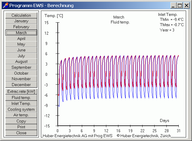
Task: Click the 'TMax = -0.7°C' readout
Action: point(172,25)
